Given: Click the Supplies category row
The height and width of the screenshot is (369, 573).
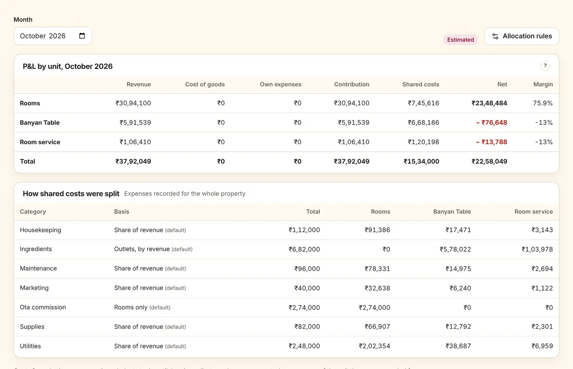Looking at the screenshot, I should coord(286,327).
